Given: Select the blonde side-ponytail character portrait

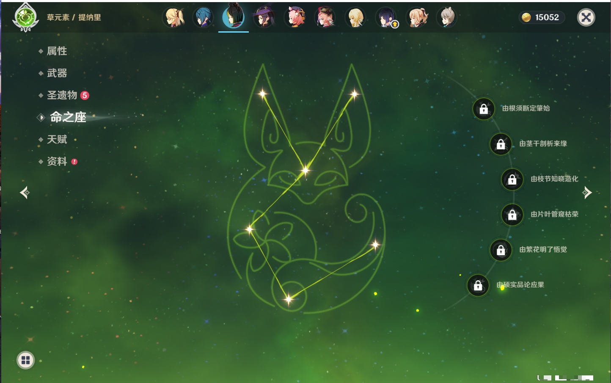Looking at the screenshot, I should tap(174, 17).
